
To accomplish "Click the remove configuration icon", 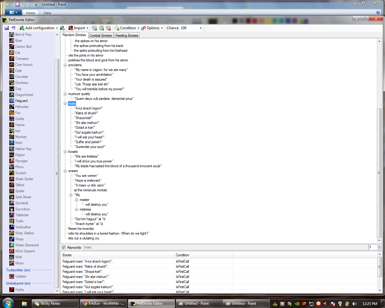I will click(62, 28).
